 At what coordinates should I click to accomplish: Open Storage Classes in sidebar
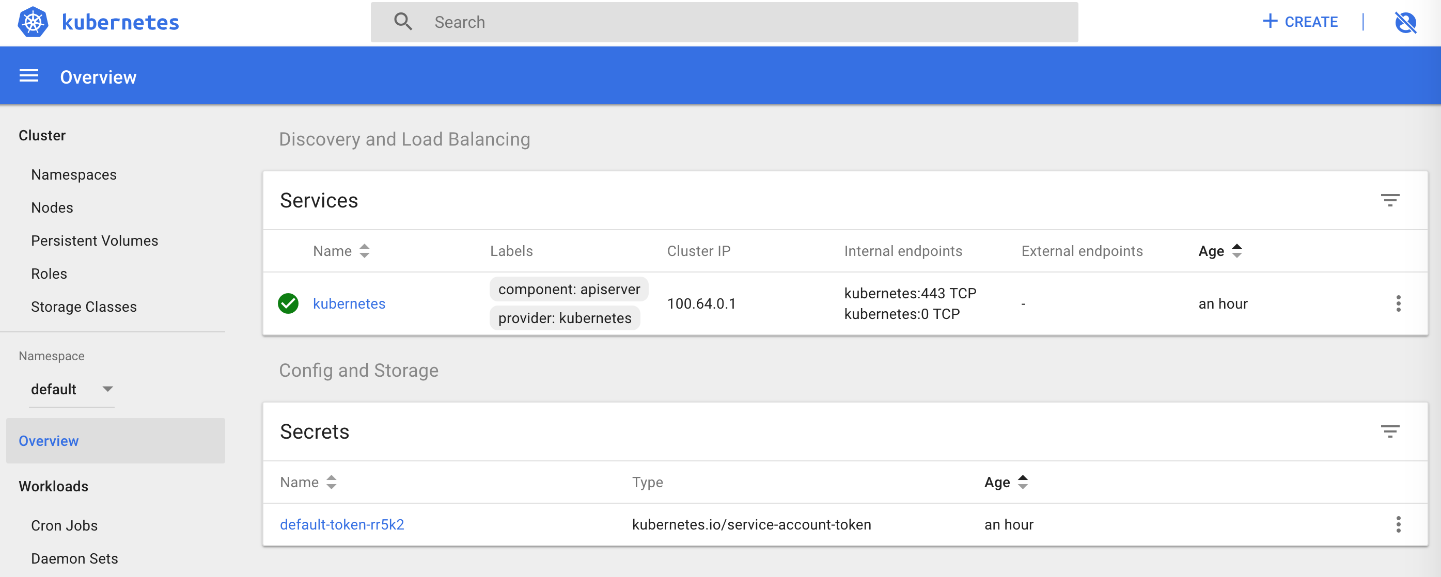84,307
